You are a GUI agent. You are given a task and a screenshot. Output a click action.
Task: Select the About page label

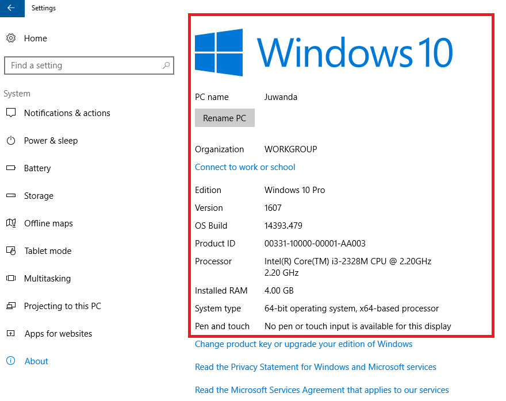(x=36, y=361)
